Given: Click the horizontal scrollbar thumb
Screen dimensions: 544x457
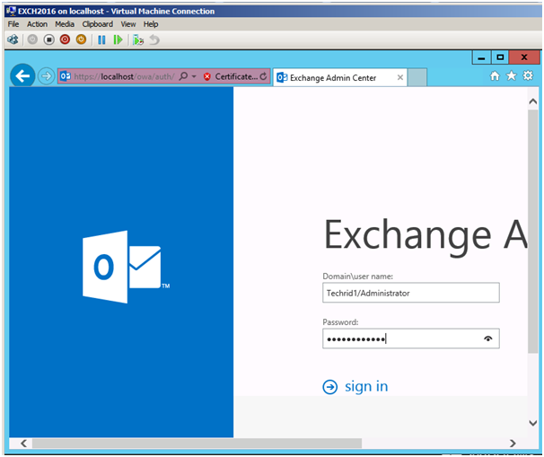Looking at the screenshot, I should tap(197, 444).
